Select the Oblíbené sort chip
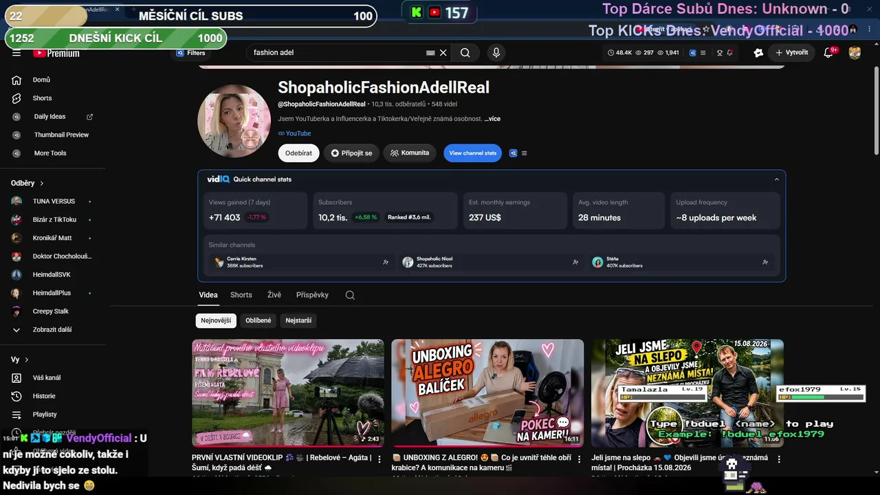This screenshot has height=495, width=880. 258,320
